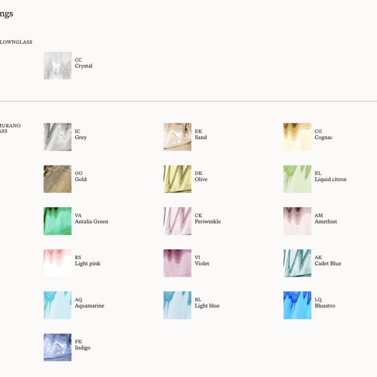Viewport: 377px width, 377px height.
Task: Select the Aquamarine finish swatch
Action: tap(57, 305)
